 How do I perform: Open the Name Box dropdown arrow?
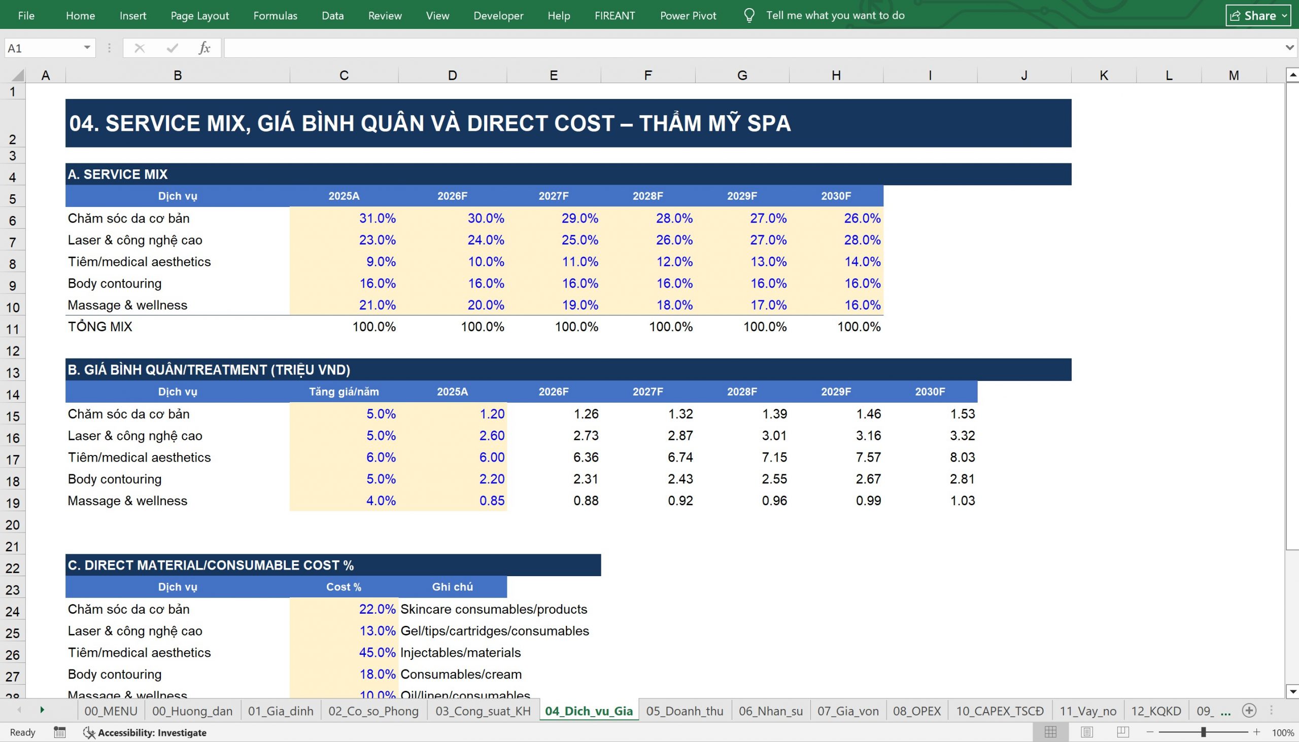coord(87,48)
